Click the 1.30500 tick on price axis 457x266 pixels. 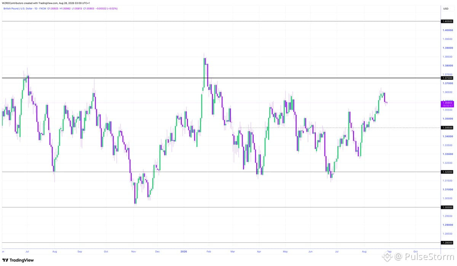point(447,198)
